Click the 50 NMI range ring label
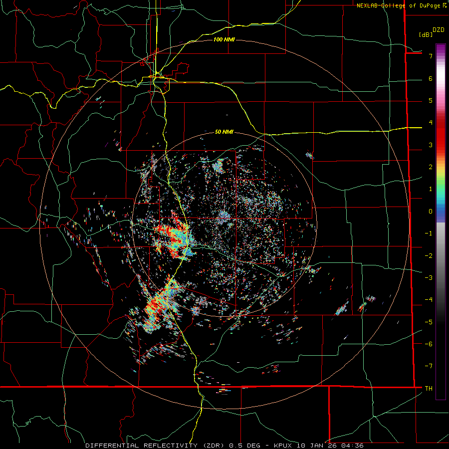 tap(224, 132)
